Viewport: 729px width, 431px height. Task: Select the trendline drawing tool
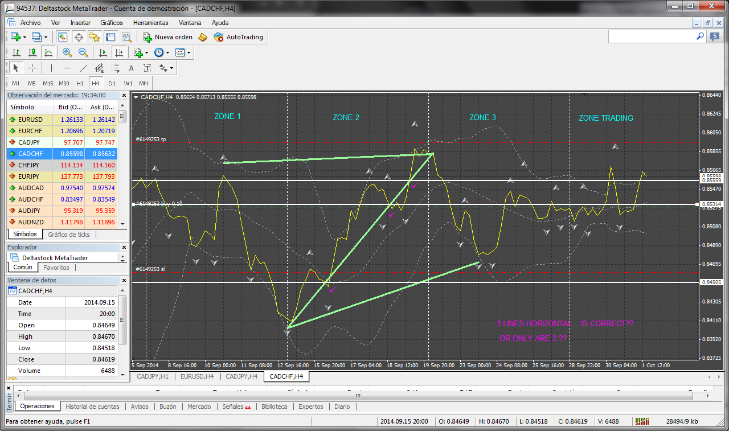click(x=84, y=68)
